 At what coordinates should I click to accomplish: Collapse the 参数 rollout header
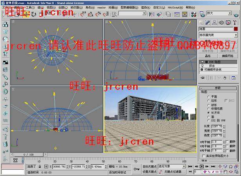[x=218, y=88]
